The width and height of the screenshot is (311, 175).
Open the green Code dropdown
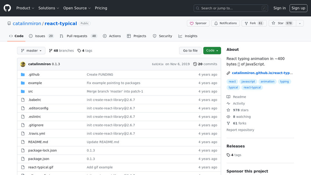[x=212, y=51]
